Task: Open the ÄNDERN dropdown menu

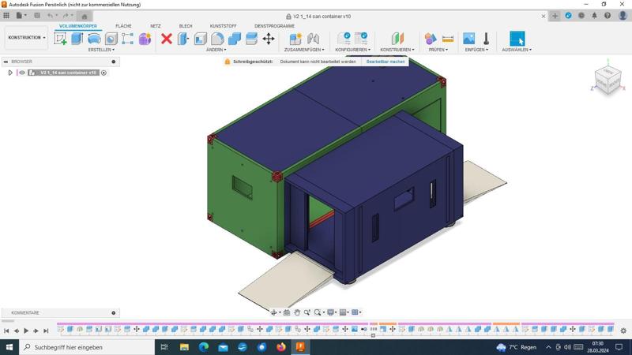Action: pyautogui.click(x=216, y=50)
